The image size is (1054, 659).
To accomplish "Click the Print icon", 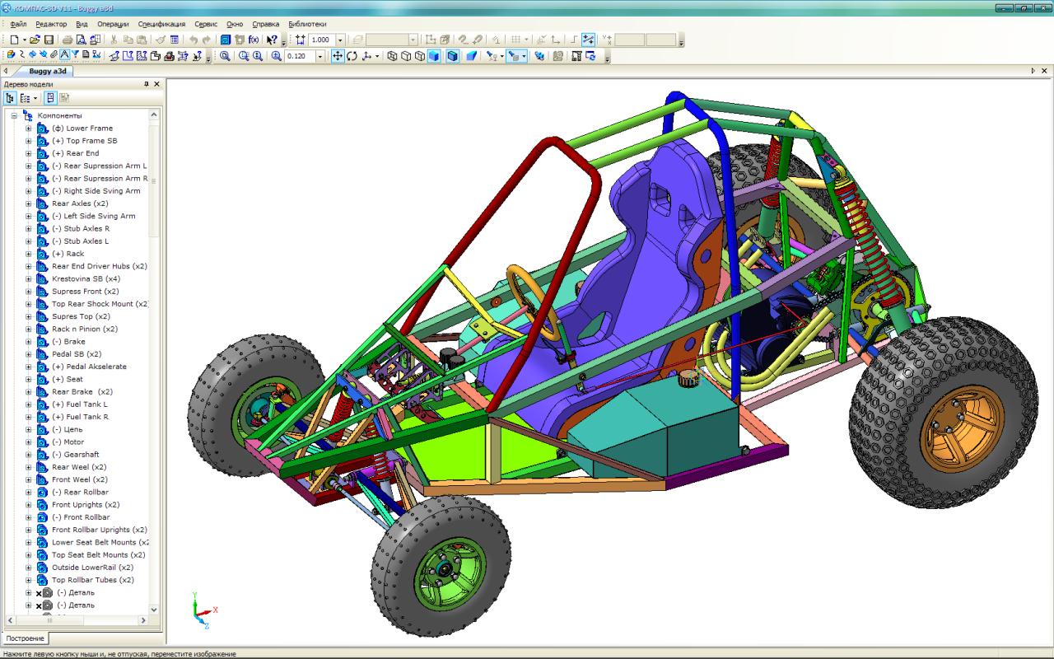I will (68, 40).
